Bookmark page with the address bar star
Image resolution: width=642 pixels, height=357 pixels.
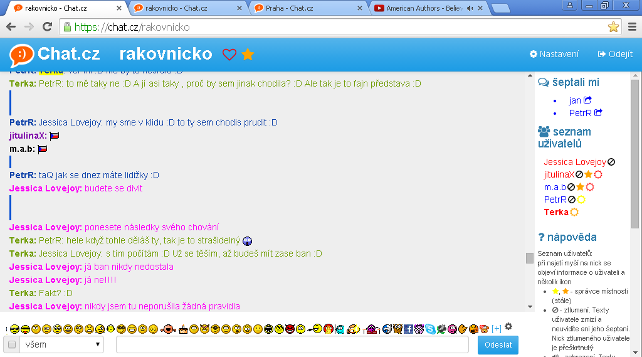click(x=613, y=27)
